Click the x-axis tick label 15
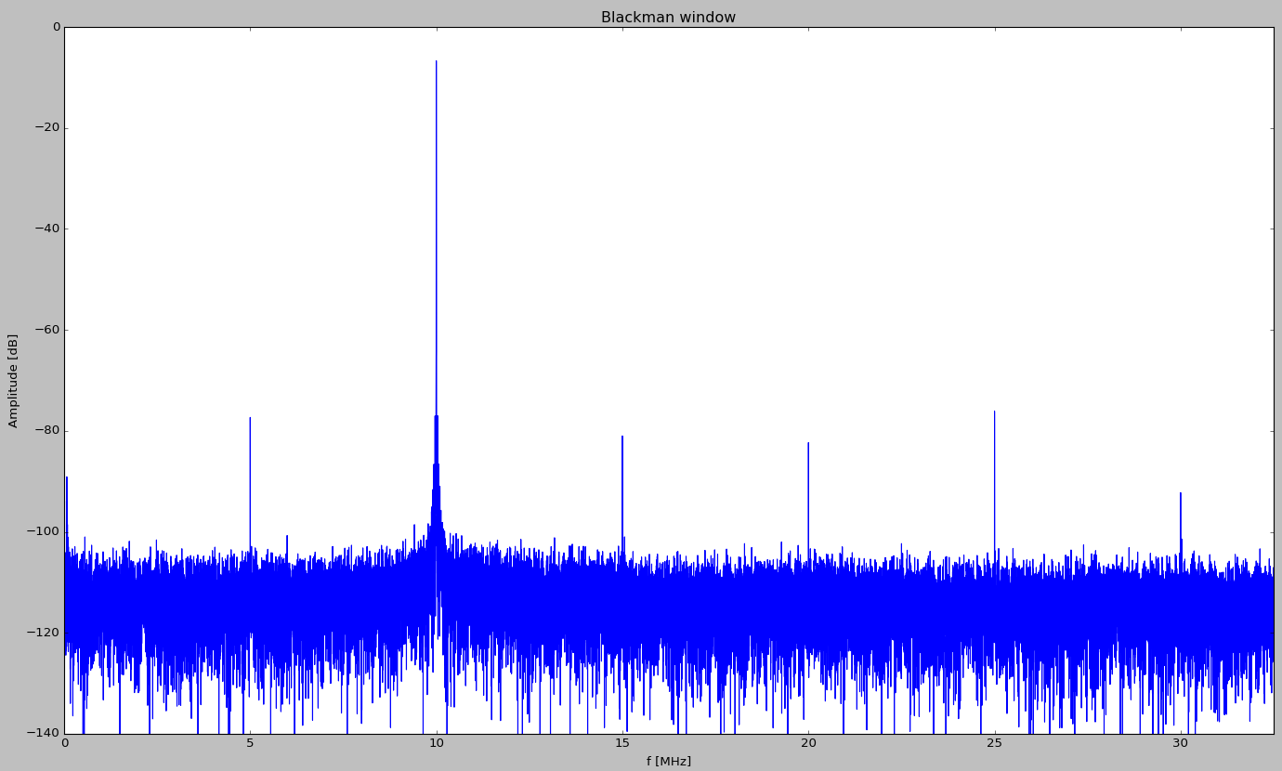This screenshot has width=1282, height=771. [622, 743]
